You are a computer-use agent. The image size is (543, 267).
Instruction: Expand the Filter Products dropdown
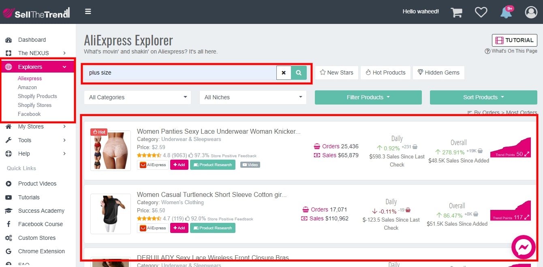pyautogui.click(x=368, y=97)
